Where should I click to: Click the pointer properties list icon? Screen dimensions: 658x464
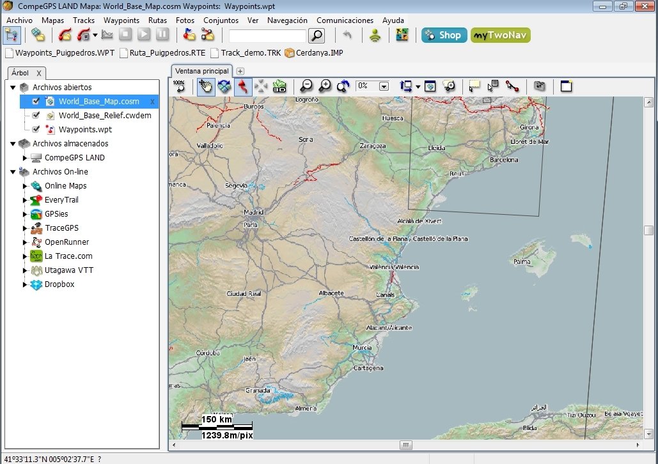click(x=493, y=86)
